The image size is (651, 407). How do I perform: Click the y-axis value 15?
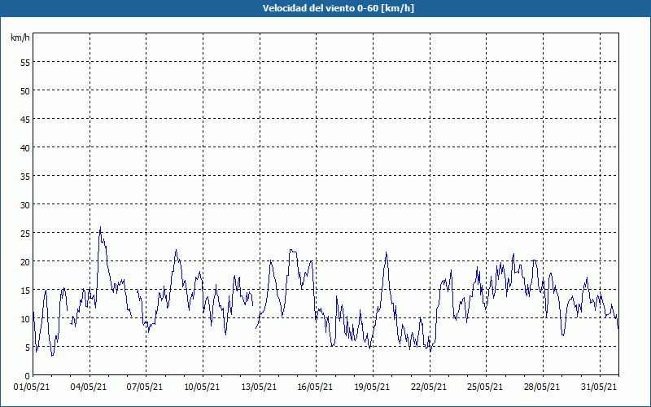(x=25, y=291)
